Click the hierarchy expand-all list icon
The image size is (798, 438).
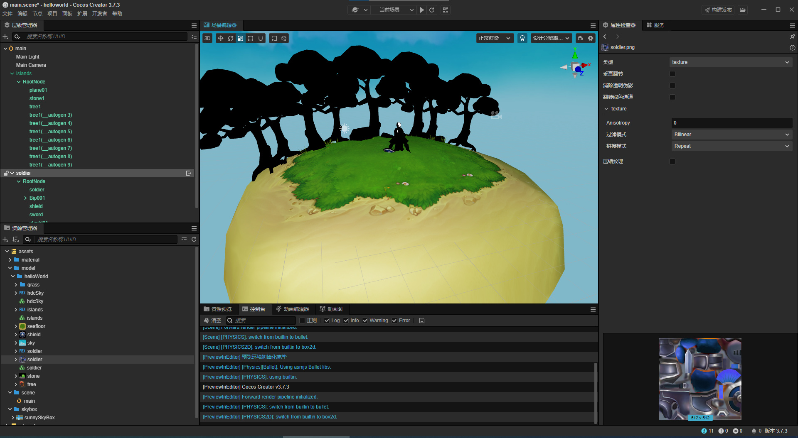coord(194,37)
